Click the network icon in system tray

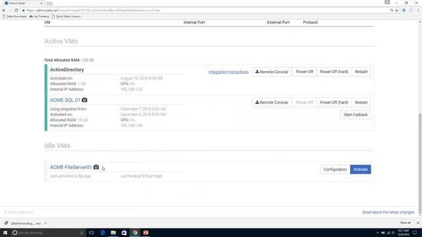pyautogui.click(x=388, y=232)
